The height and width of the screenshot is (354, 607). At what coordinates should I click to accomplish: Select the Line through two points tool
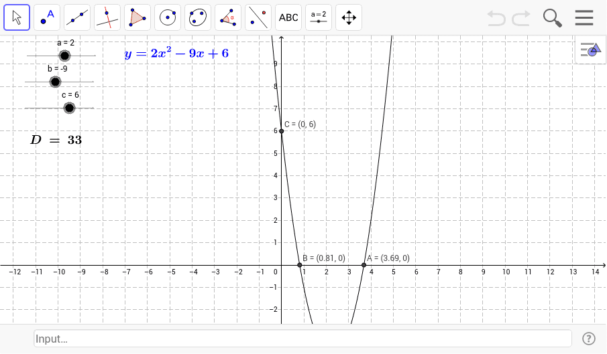coord(77,17)
